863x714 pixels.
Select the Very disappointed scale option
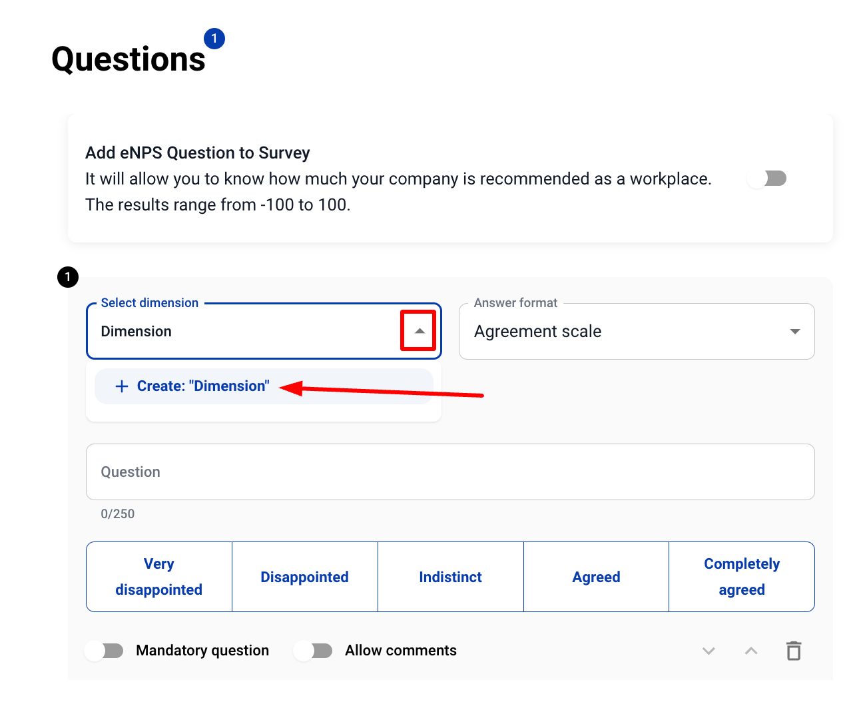159,577
